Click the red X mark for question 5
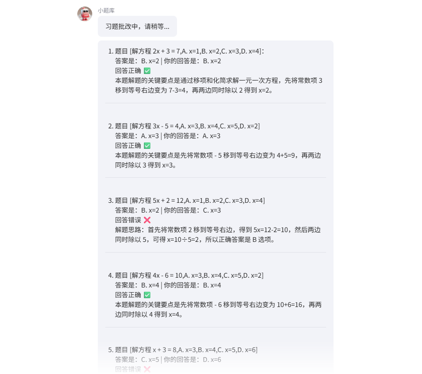The width and height of the screenshot is (422, 374). click(147, 369)
